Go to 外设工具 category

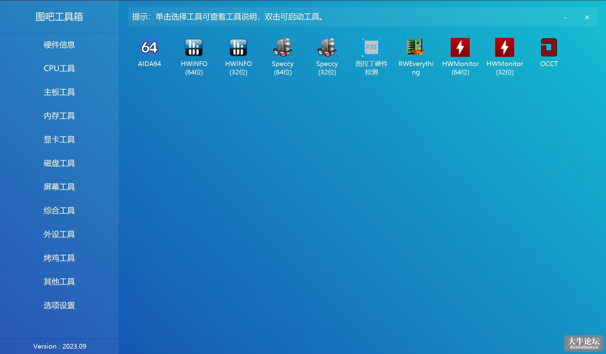click(59, 234)
